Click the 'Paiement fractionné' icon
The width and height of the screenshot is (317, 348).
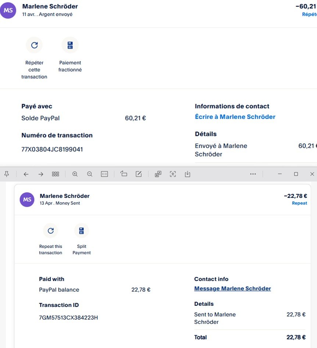tap(70, 45)
